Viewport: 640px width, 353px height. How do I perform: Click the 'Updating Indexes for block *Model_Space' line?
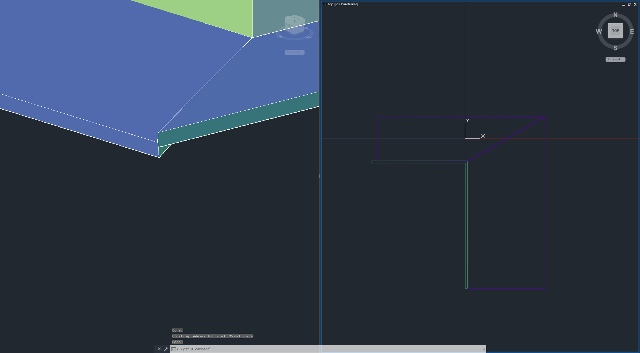tap(212, 336)
